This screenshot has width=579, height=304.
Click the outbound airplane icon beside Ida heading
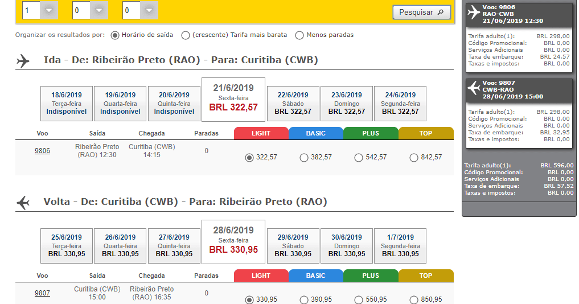23,61
